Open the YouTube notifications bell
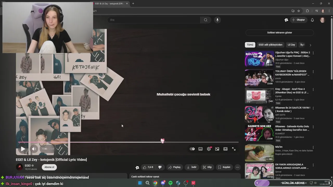Screen dimensions: 333x187 (x=312, y=20)
